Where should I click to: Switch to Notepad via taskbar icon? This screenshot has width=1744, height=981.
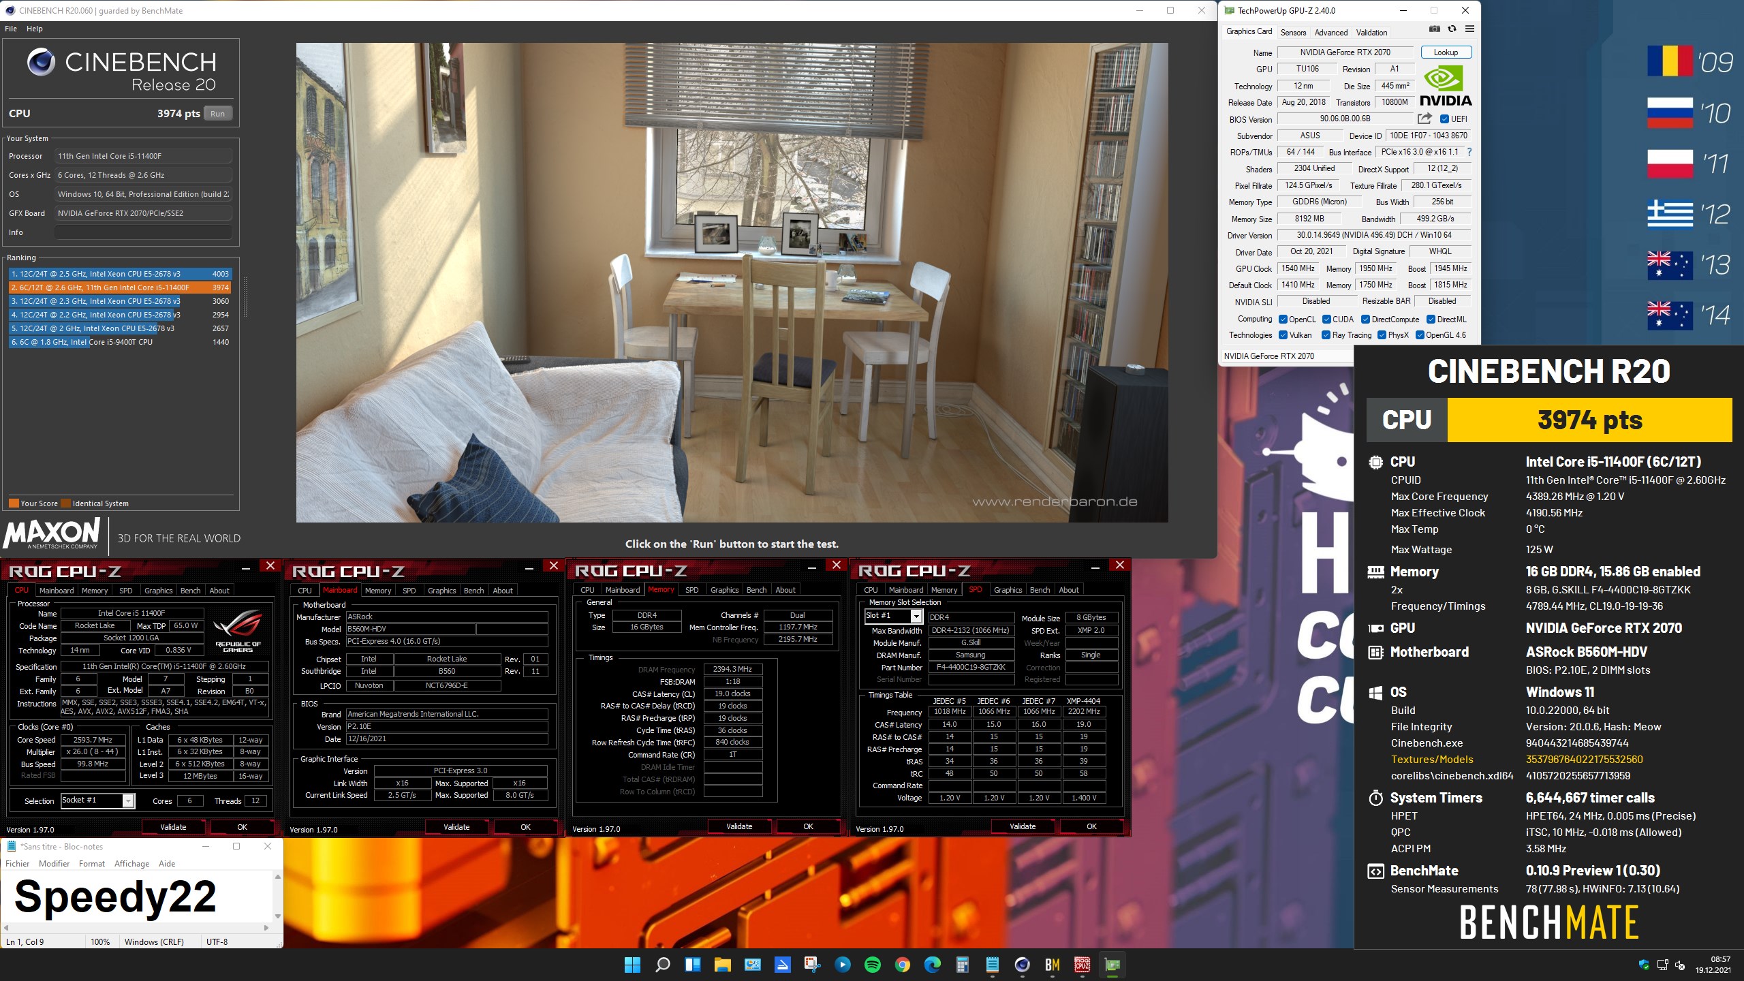pyautogui.click(x=993, y=965)
